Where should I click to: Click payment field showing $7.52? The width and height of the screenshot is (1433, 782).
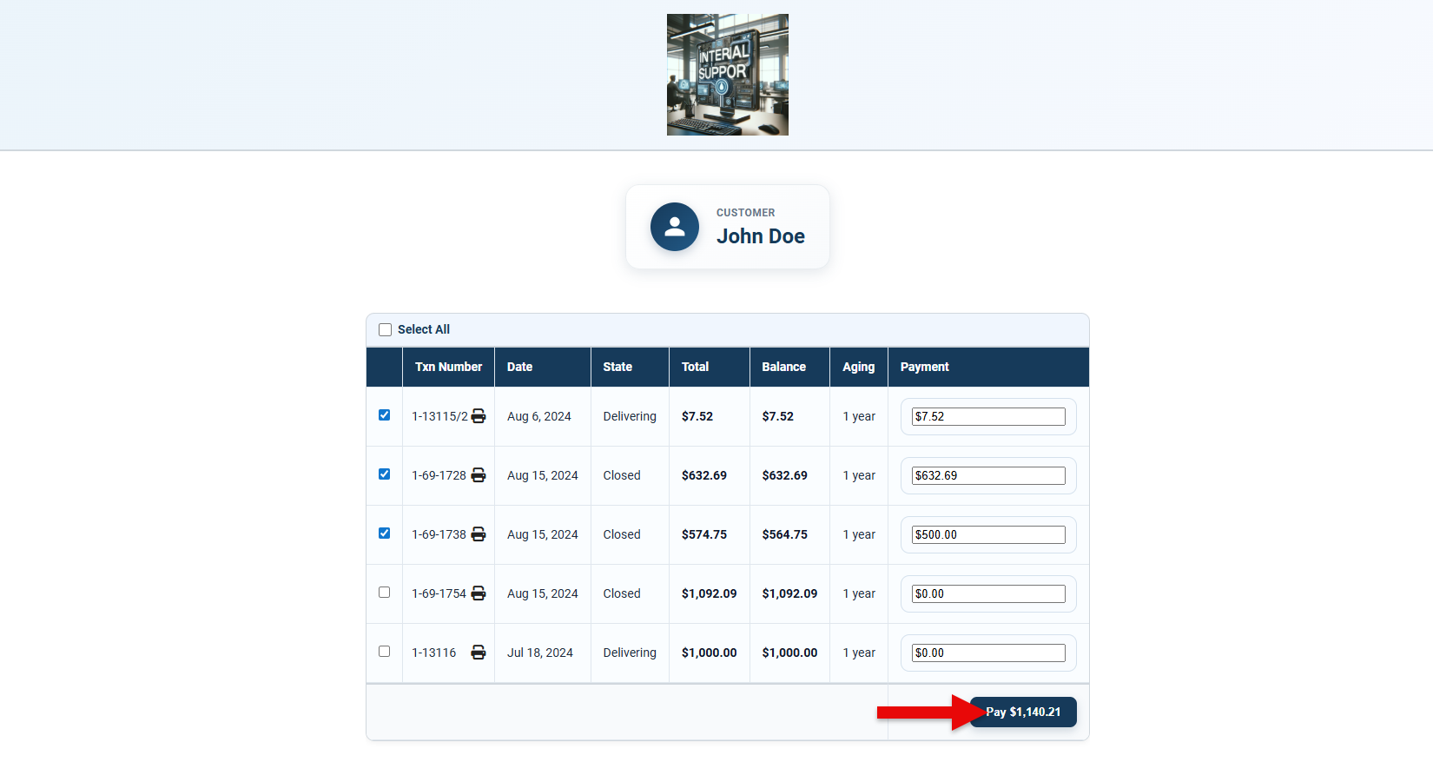[x=987, y=417]
